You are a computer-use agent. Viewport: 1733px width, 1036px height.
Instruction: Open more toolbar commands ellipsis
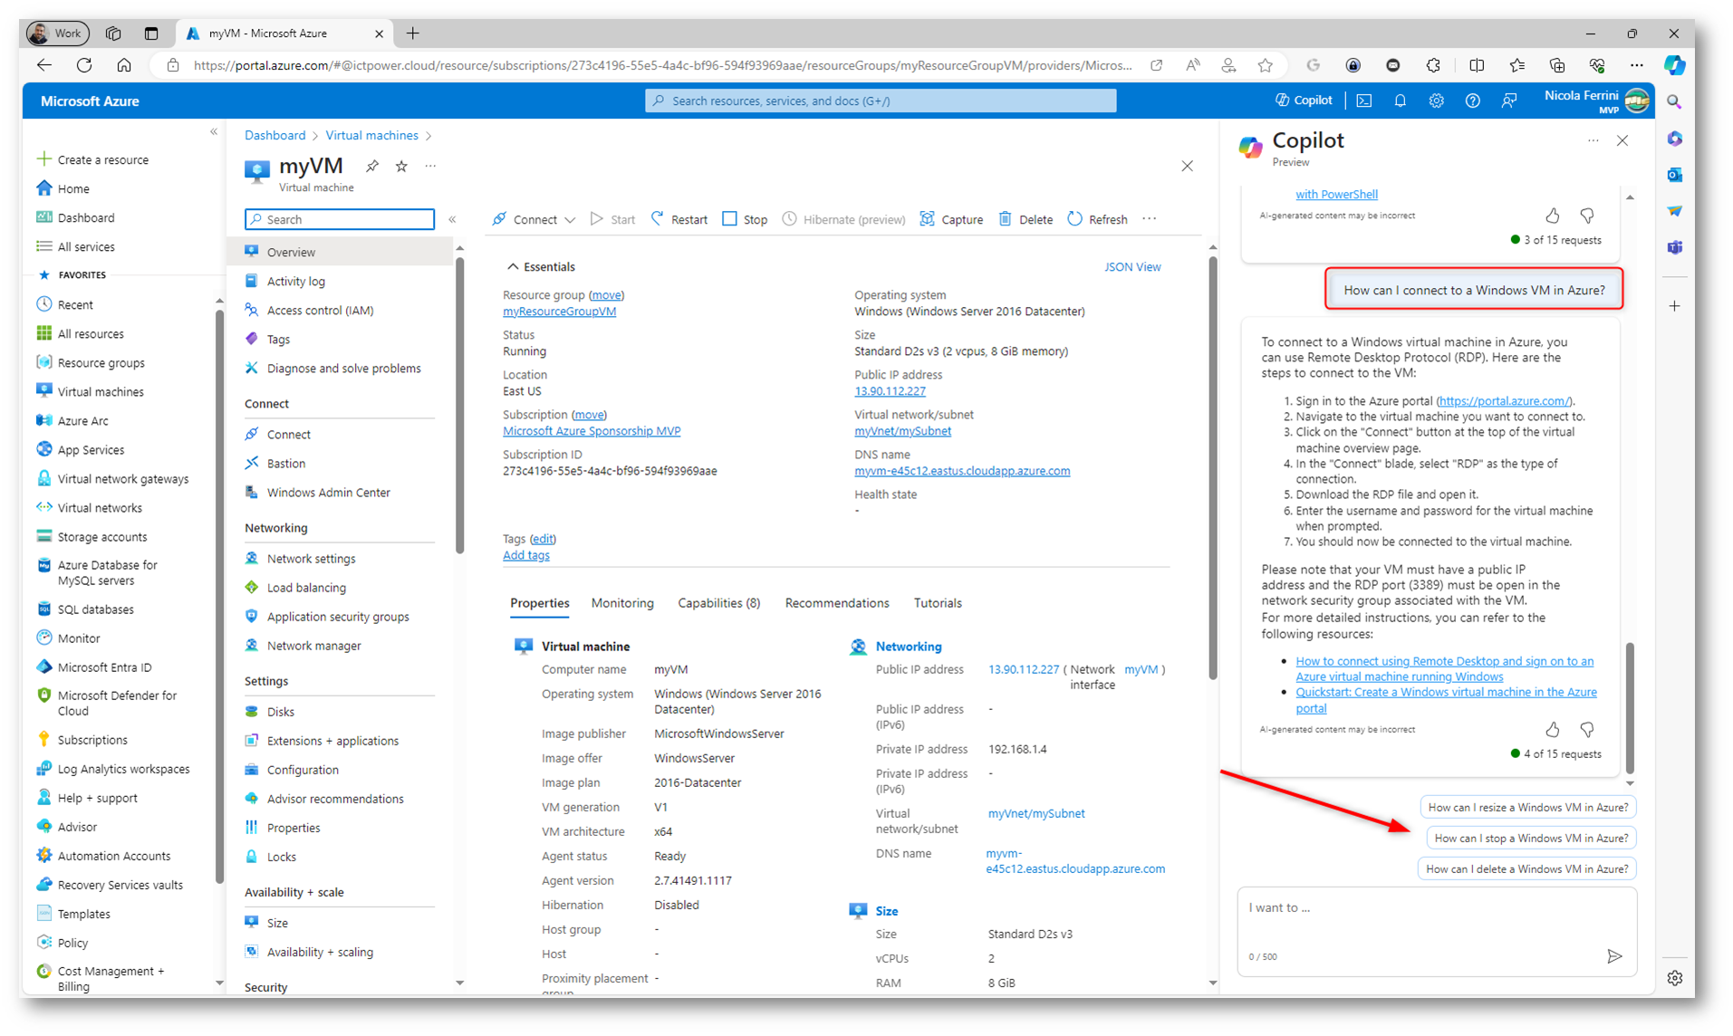pos(1150,219)
